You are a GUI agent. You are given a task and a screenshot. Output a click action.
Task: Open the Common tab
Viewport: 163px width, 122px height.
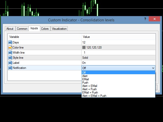22,29
